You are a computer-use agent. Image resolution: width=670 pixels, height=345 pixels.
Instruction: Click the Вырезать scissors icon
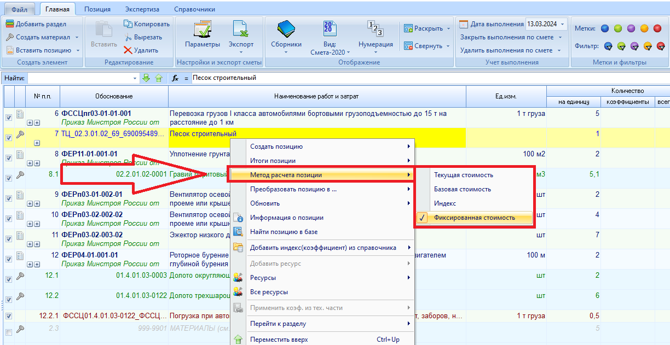click(128, 37)
